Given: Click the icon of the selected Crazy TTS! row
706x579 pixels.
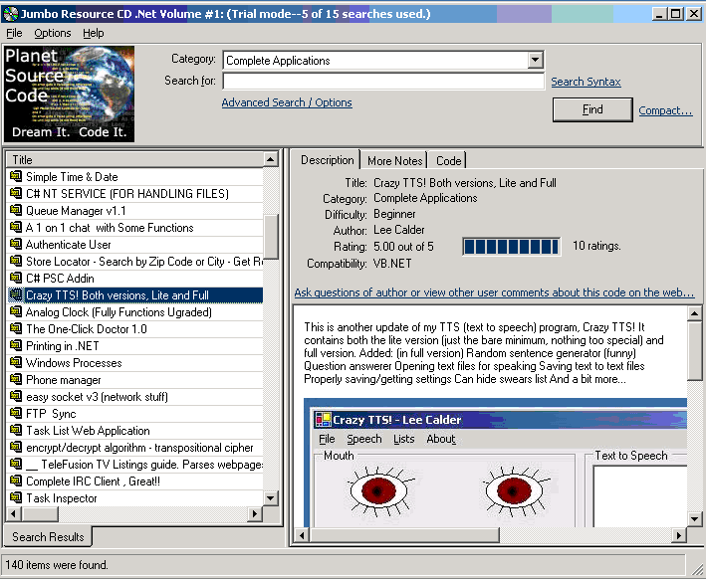Looking at the screenshot, I should coord(16,295).
